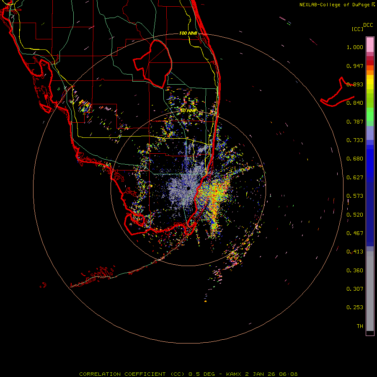Select the 0.680 scale label

click(355, 159)
